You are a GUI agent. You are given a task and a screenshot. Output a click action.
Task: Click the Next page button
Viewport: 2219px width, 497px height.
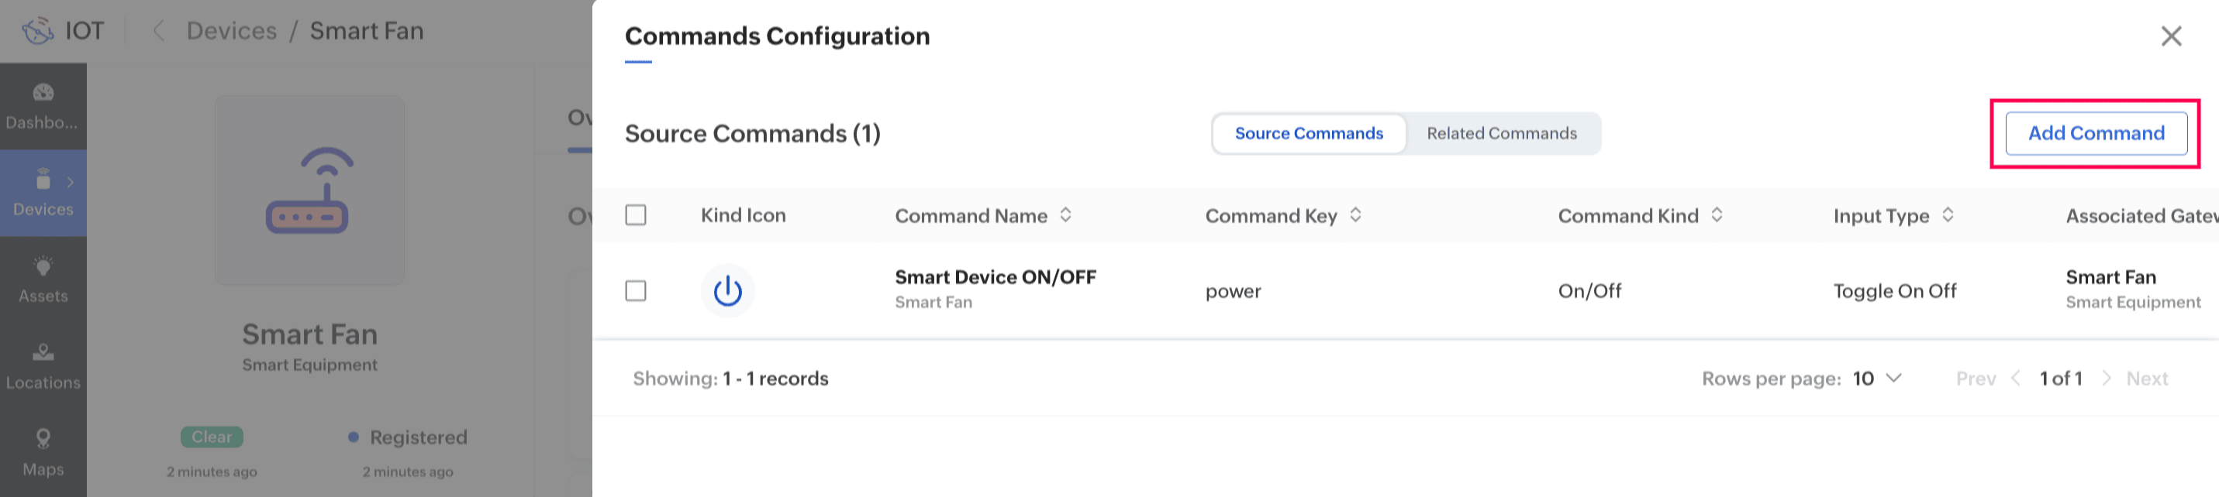[x=2146, y=379]
